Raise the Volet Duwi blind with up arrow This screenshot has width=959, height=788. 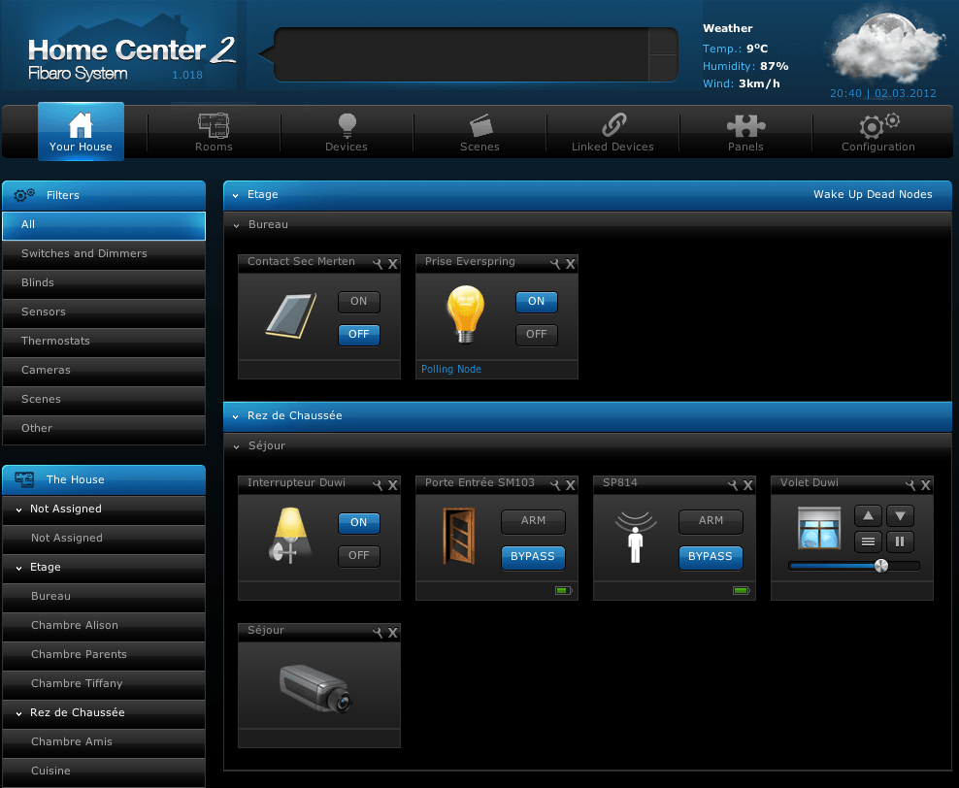[x=868, y=516]
